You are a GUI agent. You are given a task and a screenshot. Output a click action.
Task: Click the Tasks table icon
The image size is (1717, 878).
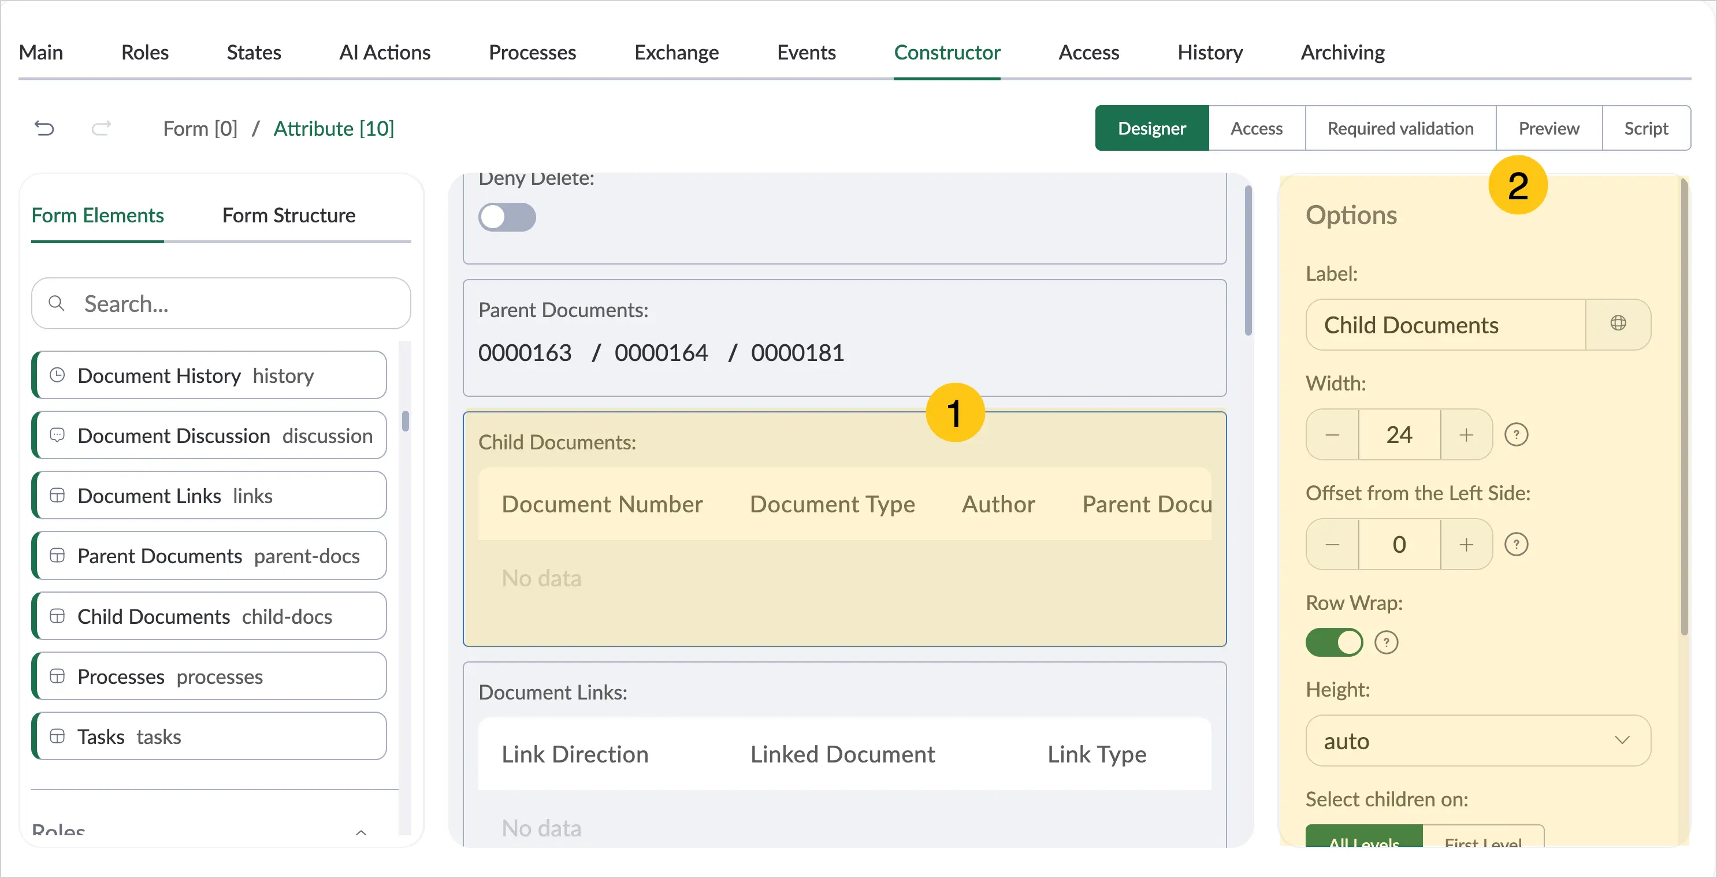click(x=57, y=736)
